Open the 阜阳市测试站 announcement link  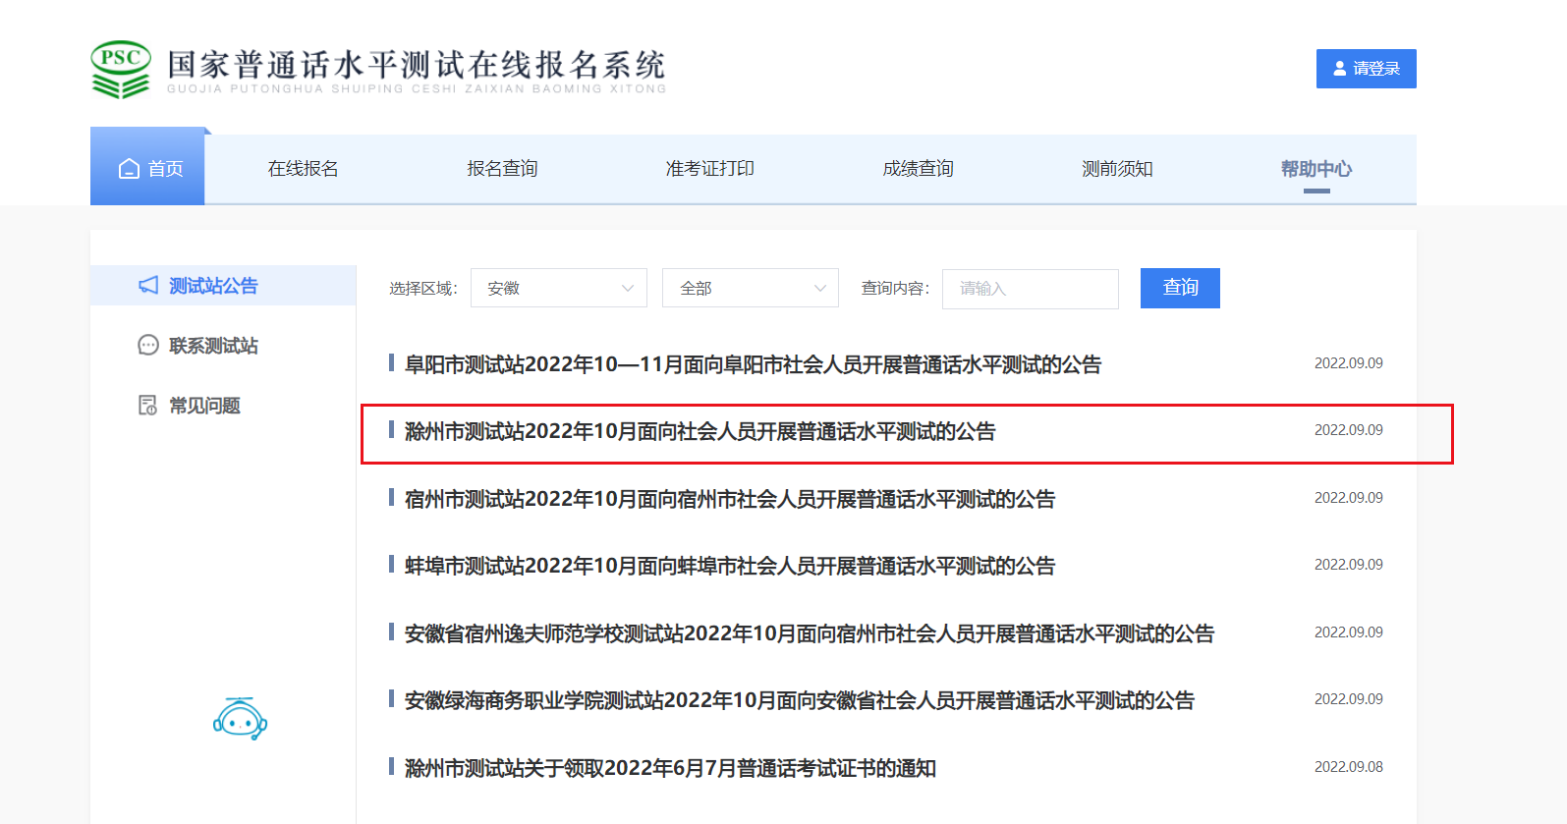coord(753,364)
